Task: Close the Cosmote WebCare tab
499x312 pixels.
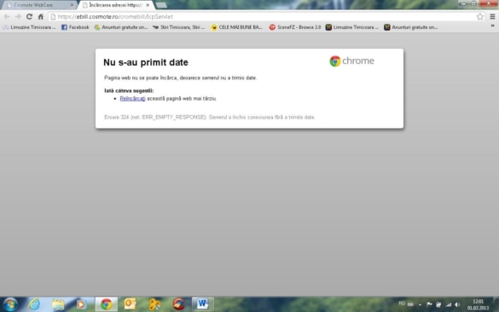Action: (x=72, y=5)
